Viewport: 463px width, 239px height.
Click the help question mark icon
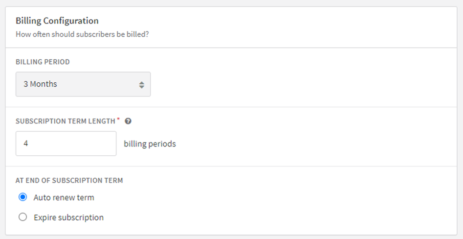[128, 121]
